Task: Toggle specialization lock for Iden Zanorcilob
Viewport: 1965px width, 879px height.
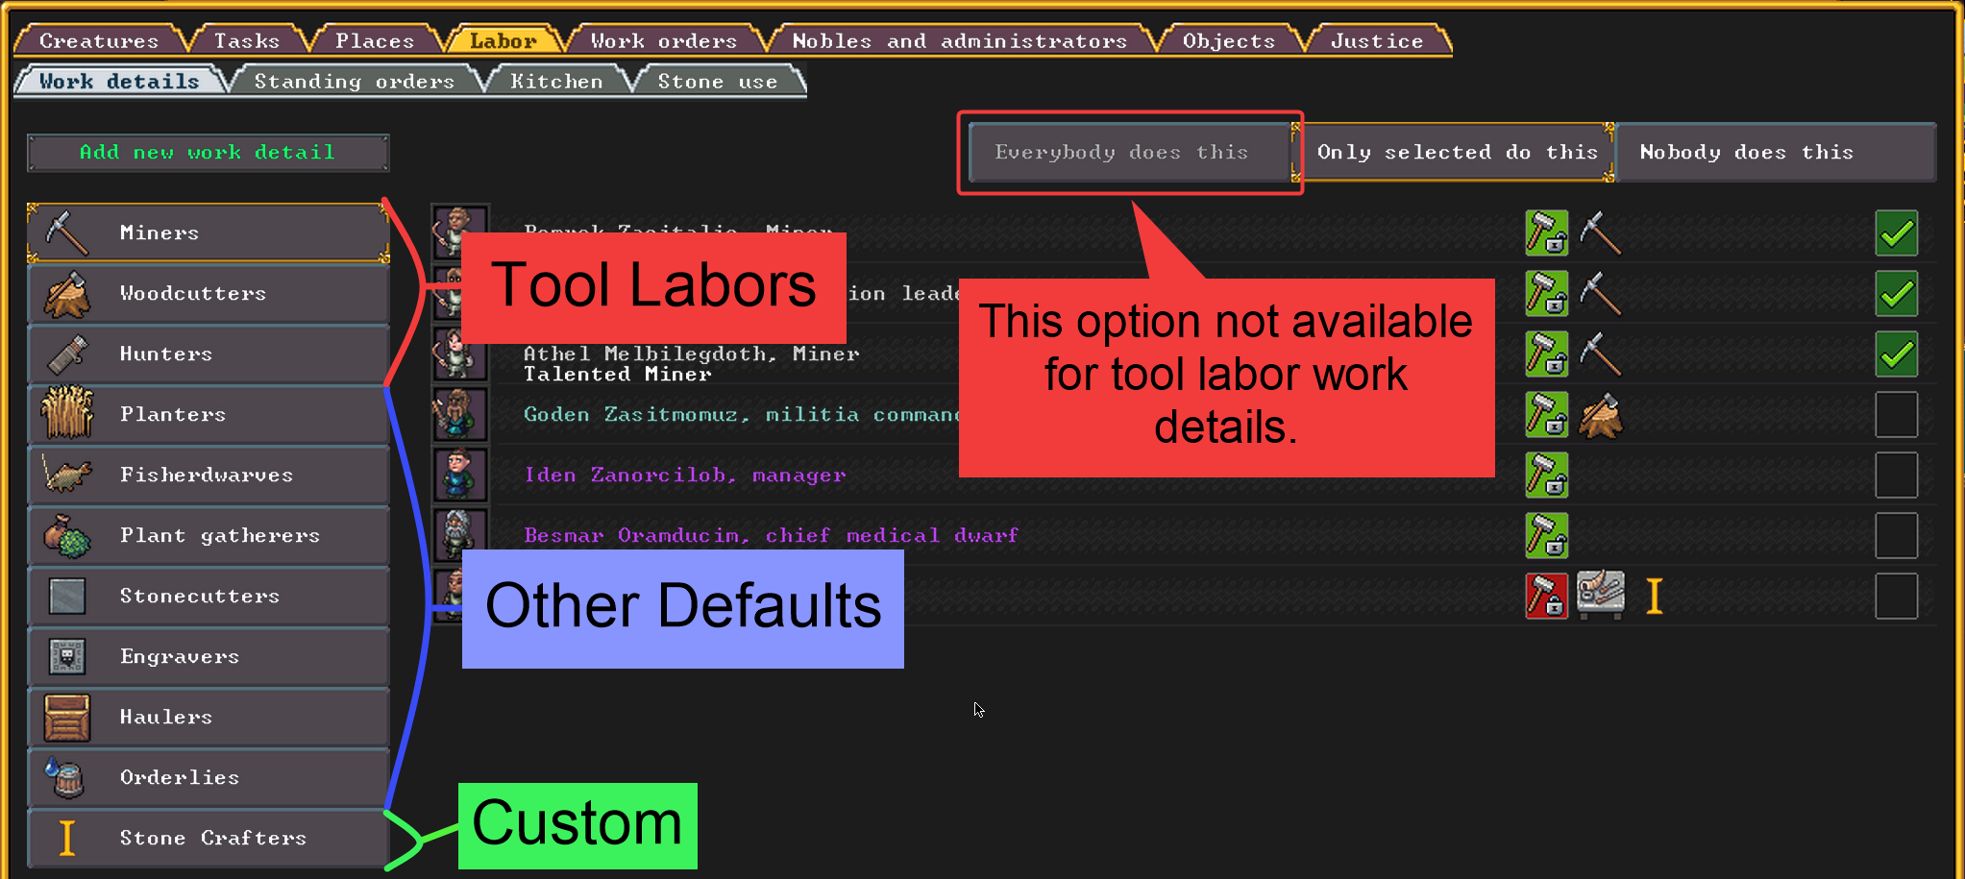Action: point(1546,475)
